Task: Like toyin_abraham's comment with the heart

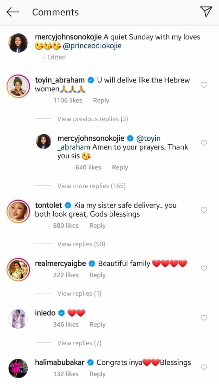Action: (204, 85)
